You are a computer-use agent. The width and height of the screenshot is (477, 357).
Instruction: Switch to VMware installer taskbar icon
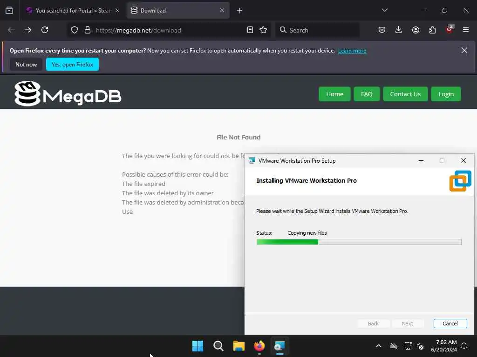(x=279, y=346)
